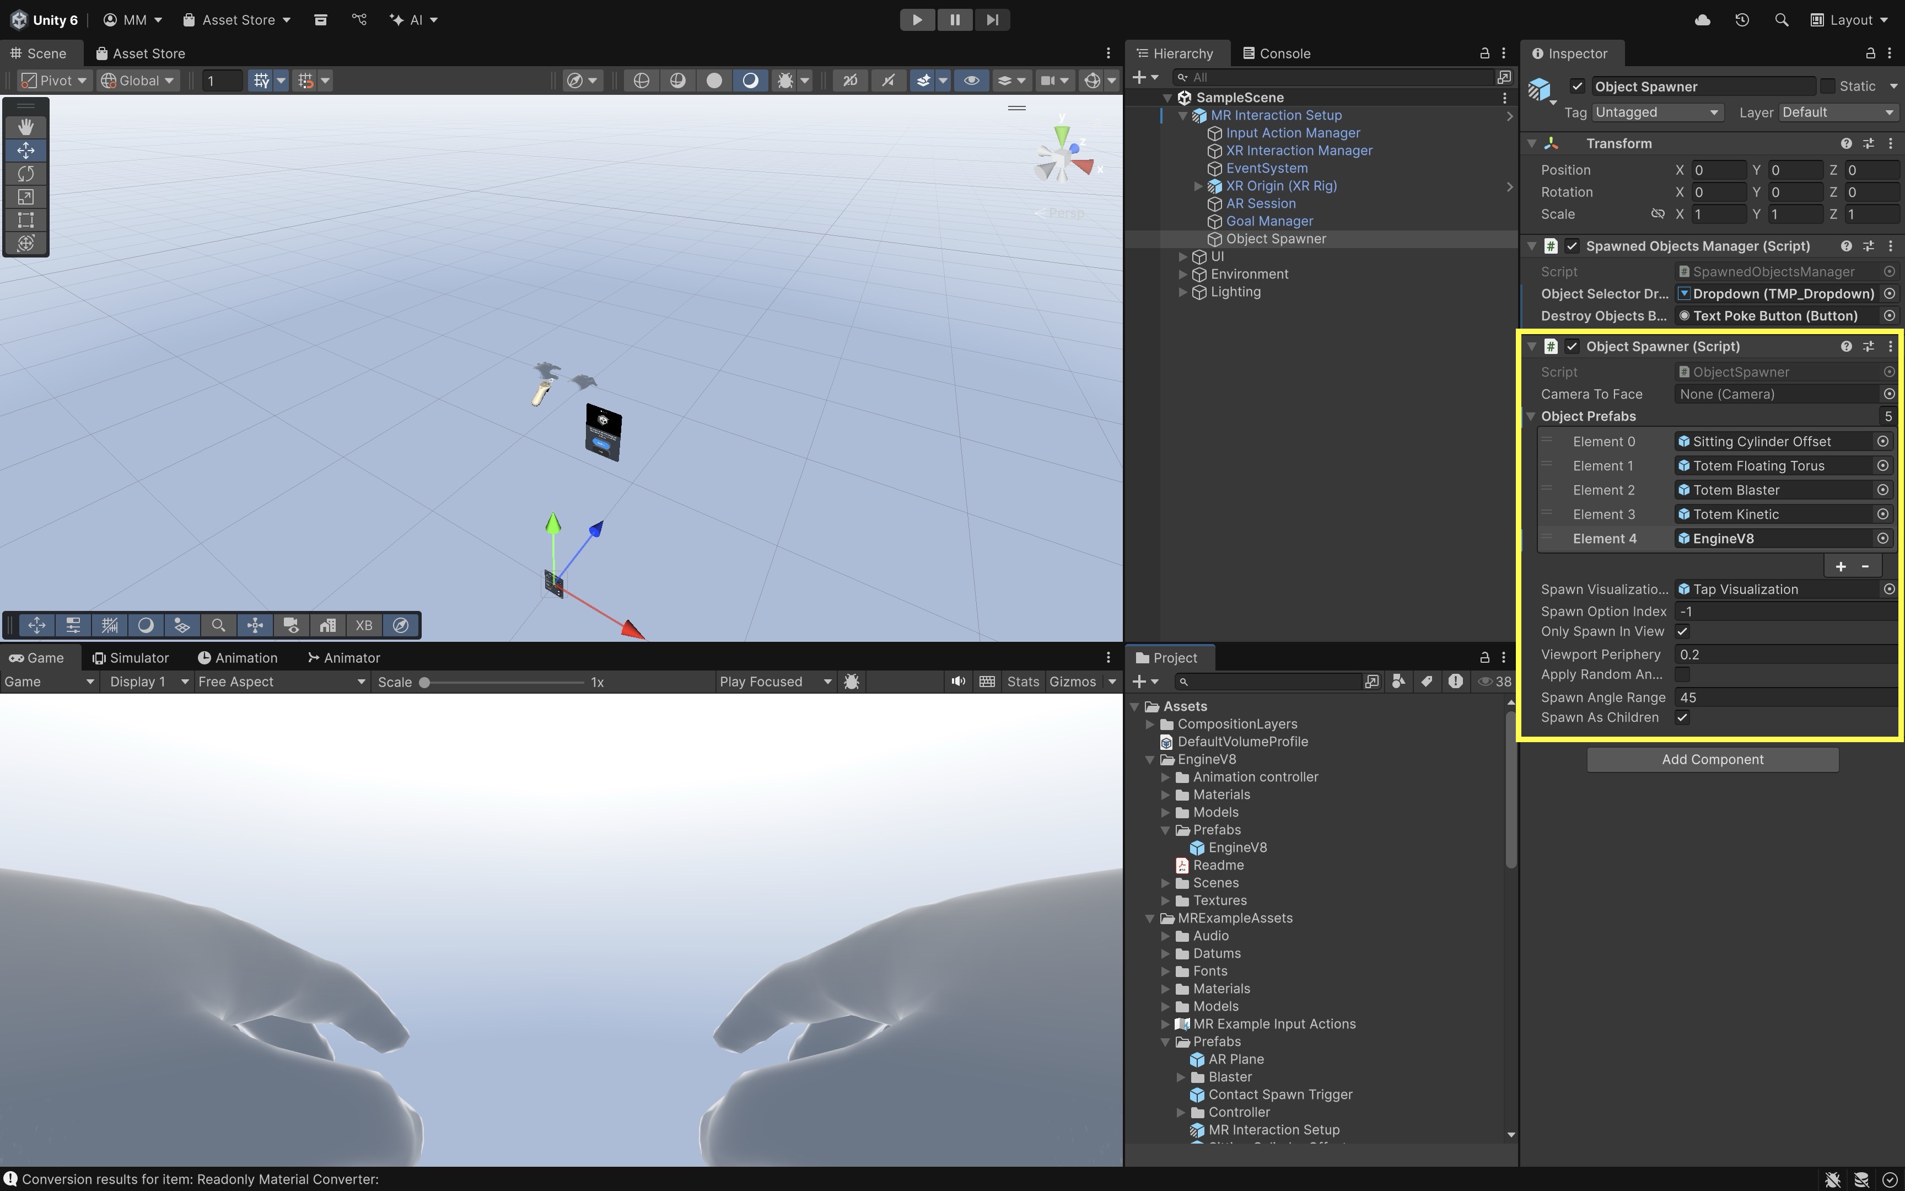The height and width of the screenshot is (1191, 1905).
Task: Select the Scale tool
Action: [x=25, y=197]
